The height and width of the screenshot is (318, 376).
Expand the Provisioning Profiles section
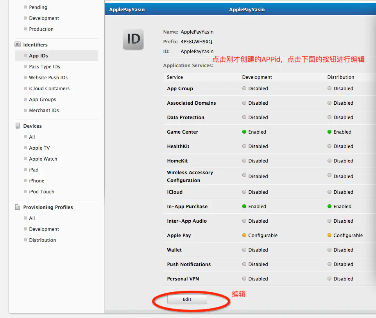click(48, 207)
